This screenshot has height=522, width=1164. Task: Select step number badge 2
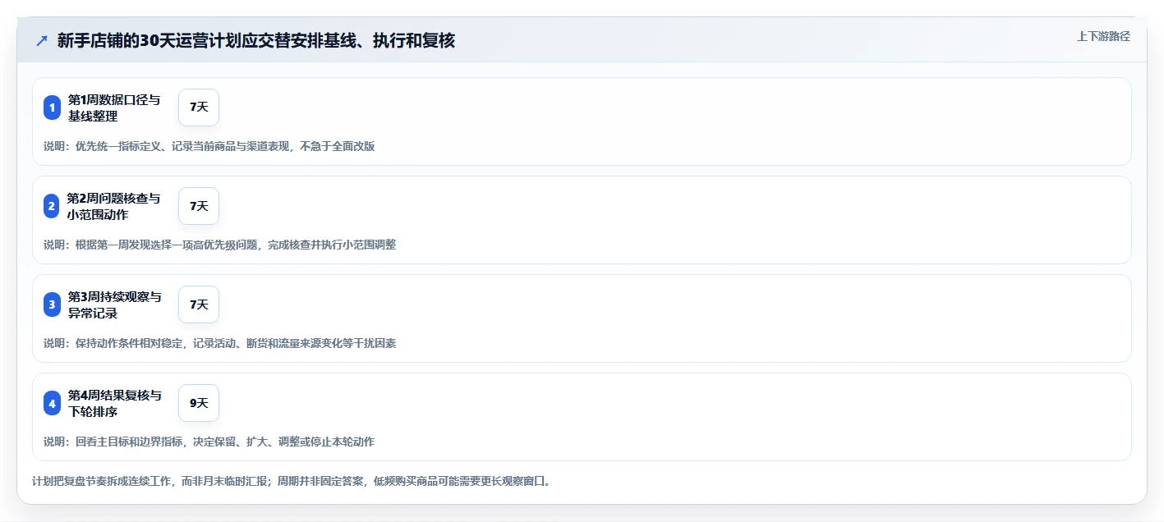pyautogui.click(x=52, y=206)
